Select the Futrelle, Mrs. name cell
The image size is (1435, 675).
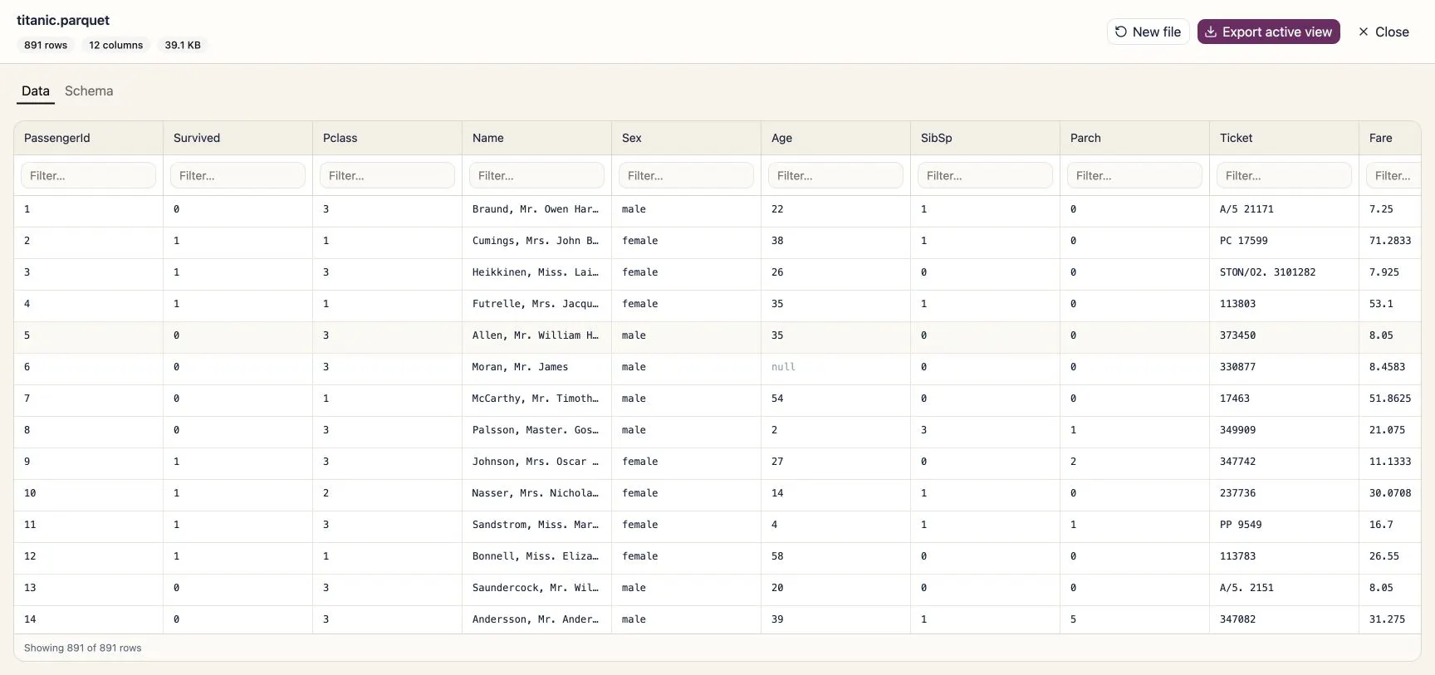(537, 304)
